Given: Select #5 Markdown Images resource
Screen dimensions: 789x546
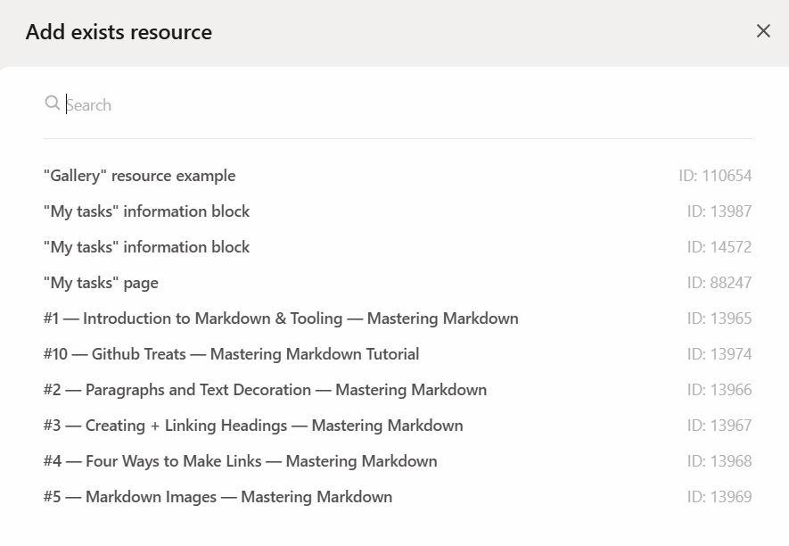Looking at the screenshot, I should tap(218, 497).
